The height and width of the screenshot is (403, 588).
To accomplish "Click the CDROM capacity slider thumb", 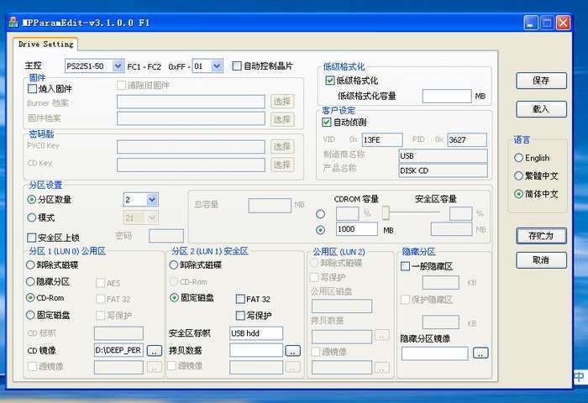I will [386, 213].
